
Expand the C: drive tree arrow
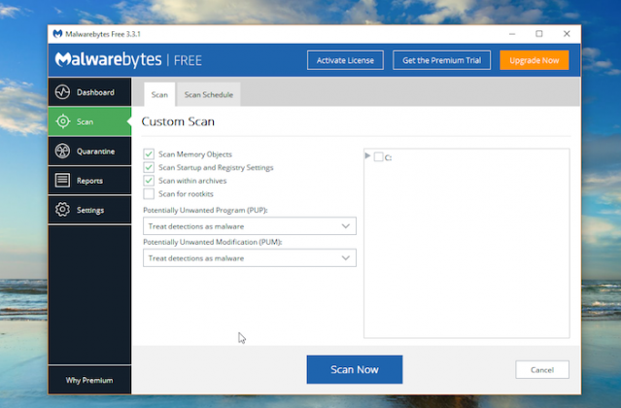(367, 156)
